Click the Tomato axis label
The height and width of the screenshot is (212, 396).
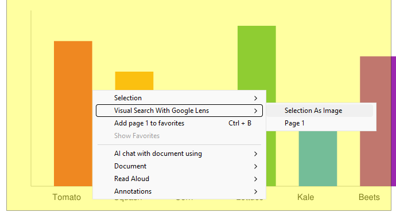(x=67, y=197)
